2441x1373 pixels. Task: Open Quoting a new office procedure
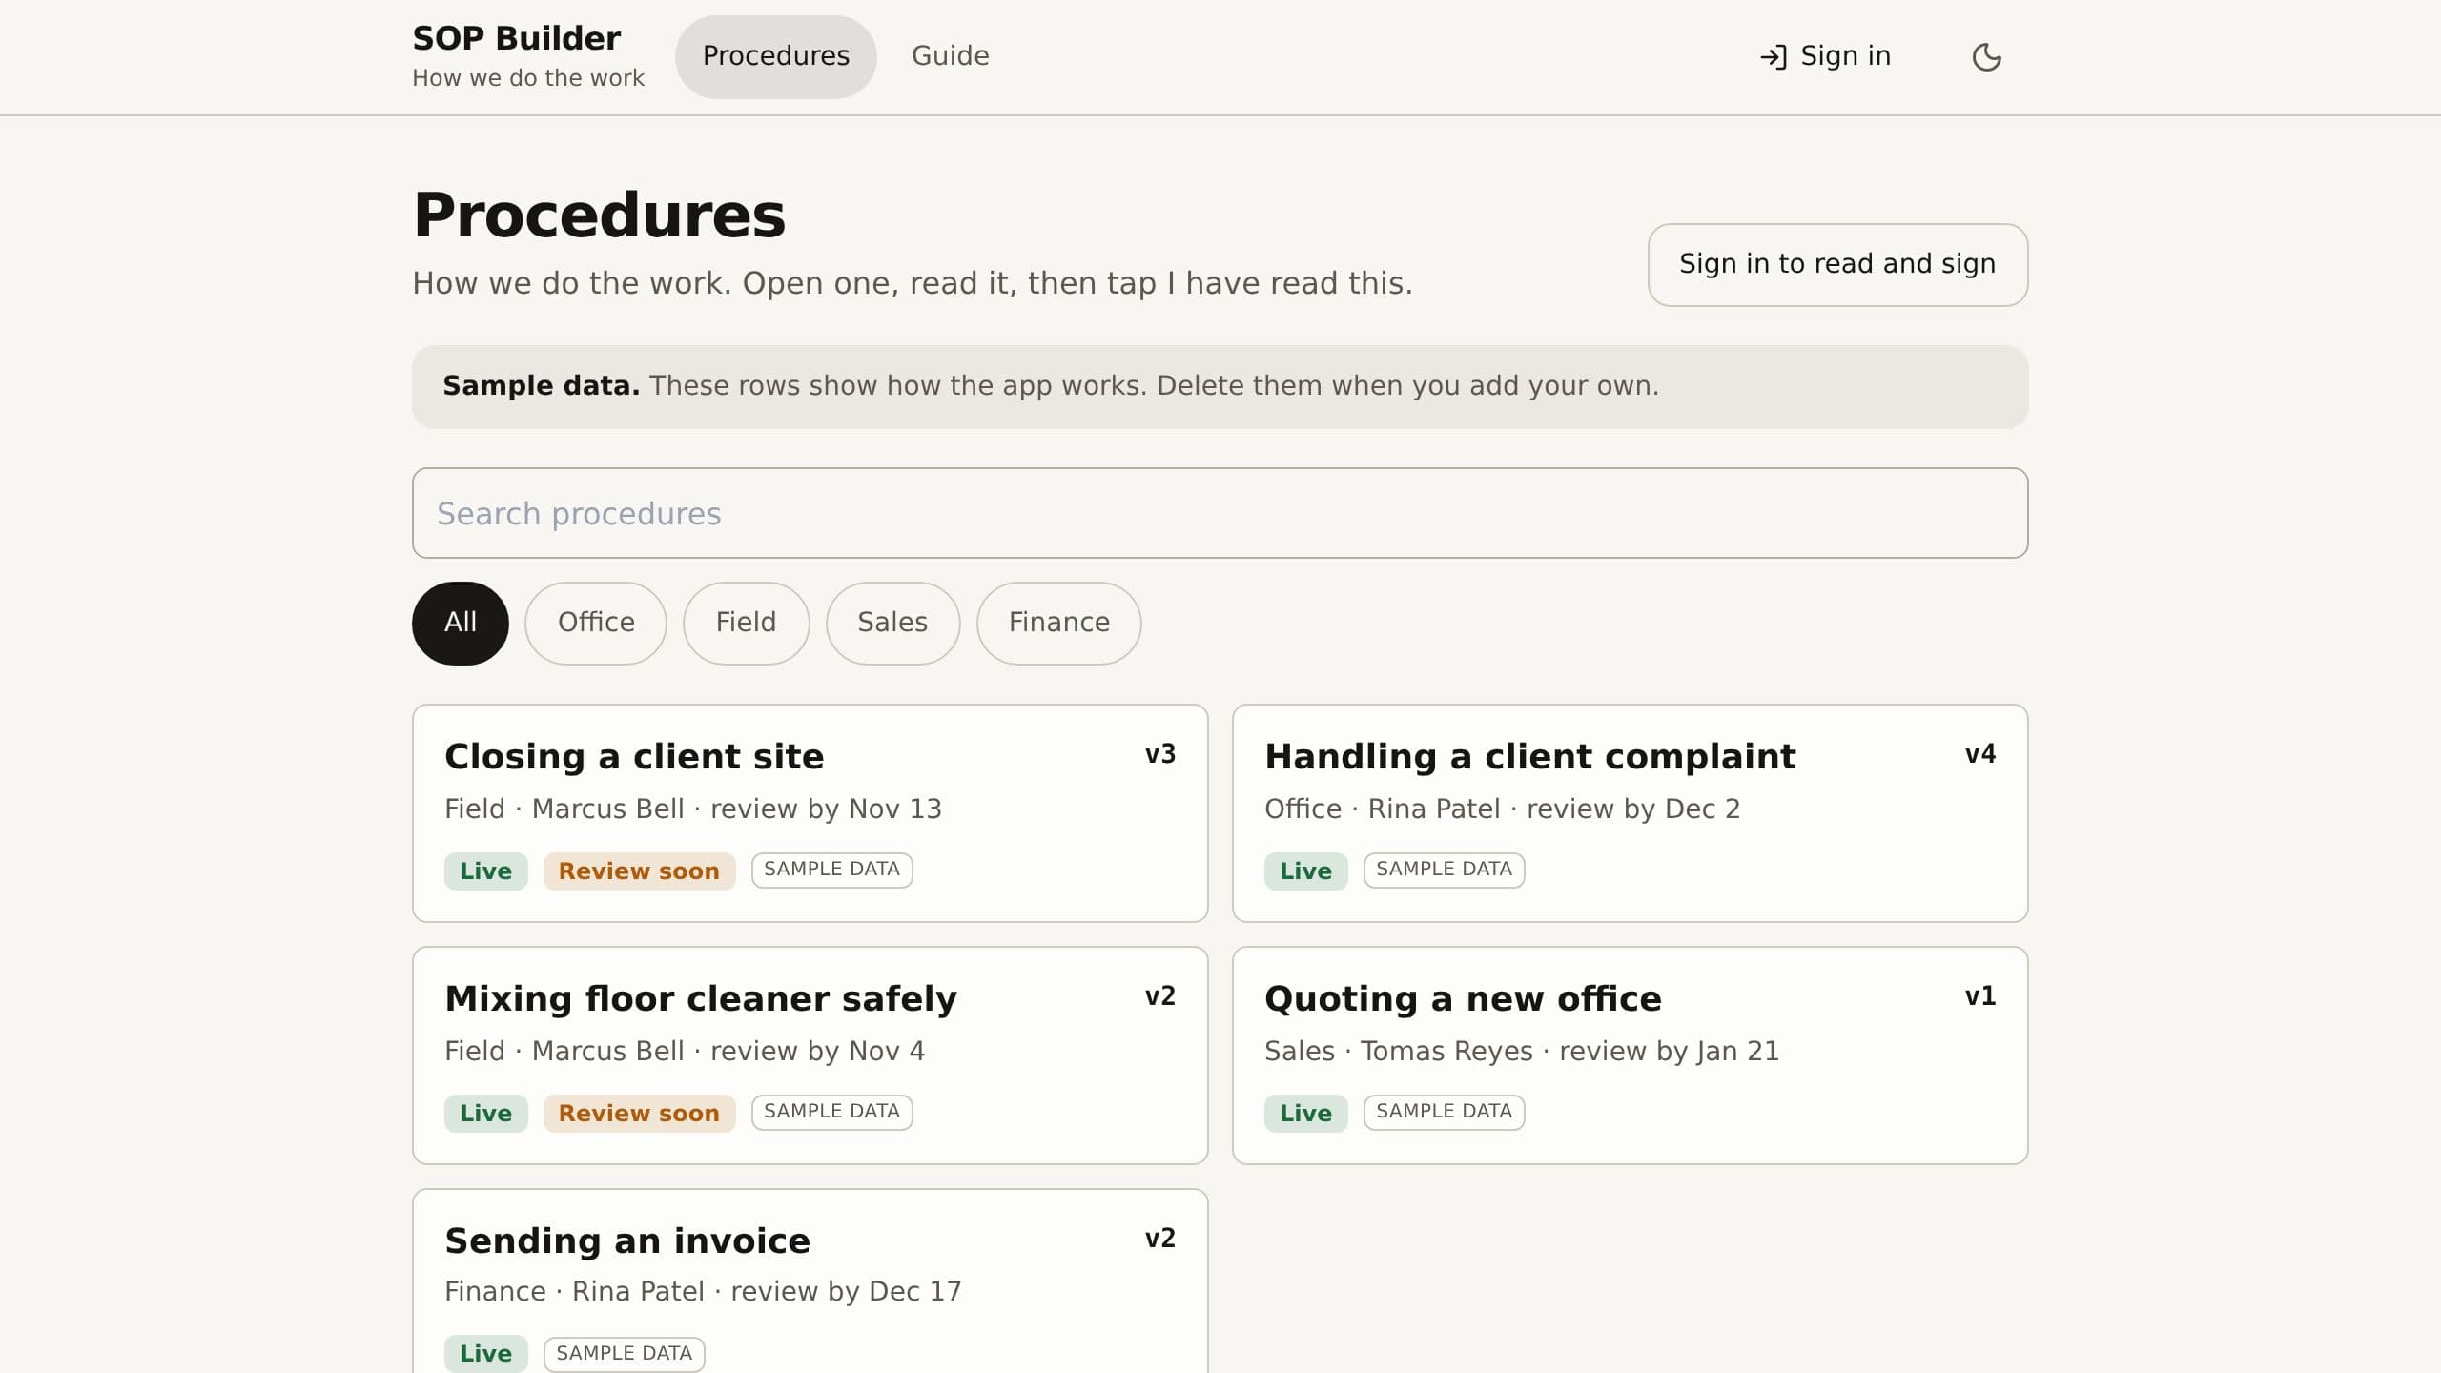click(x=1630, y=1055)
